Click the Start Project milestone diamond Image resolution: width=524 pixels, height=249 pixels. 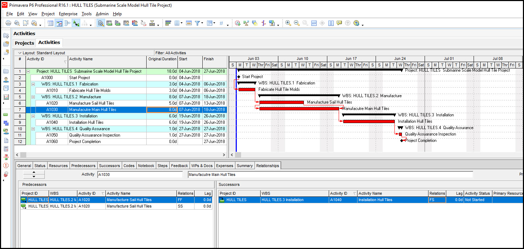[x=239, y=77]
